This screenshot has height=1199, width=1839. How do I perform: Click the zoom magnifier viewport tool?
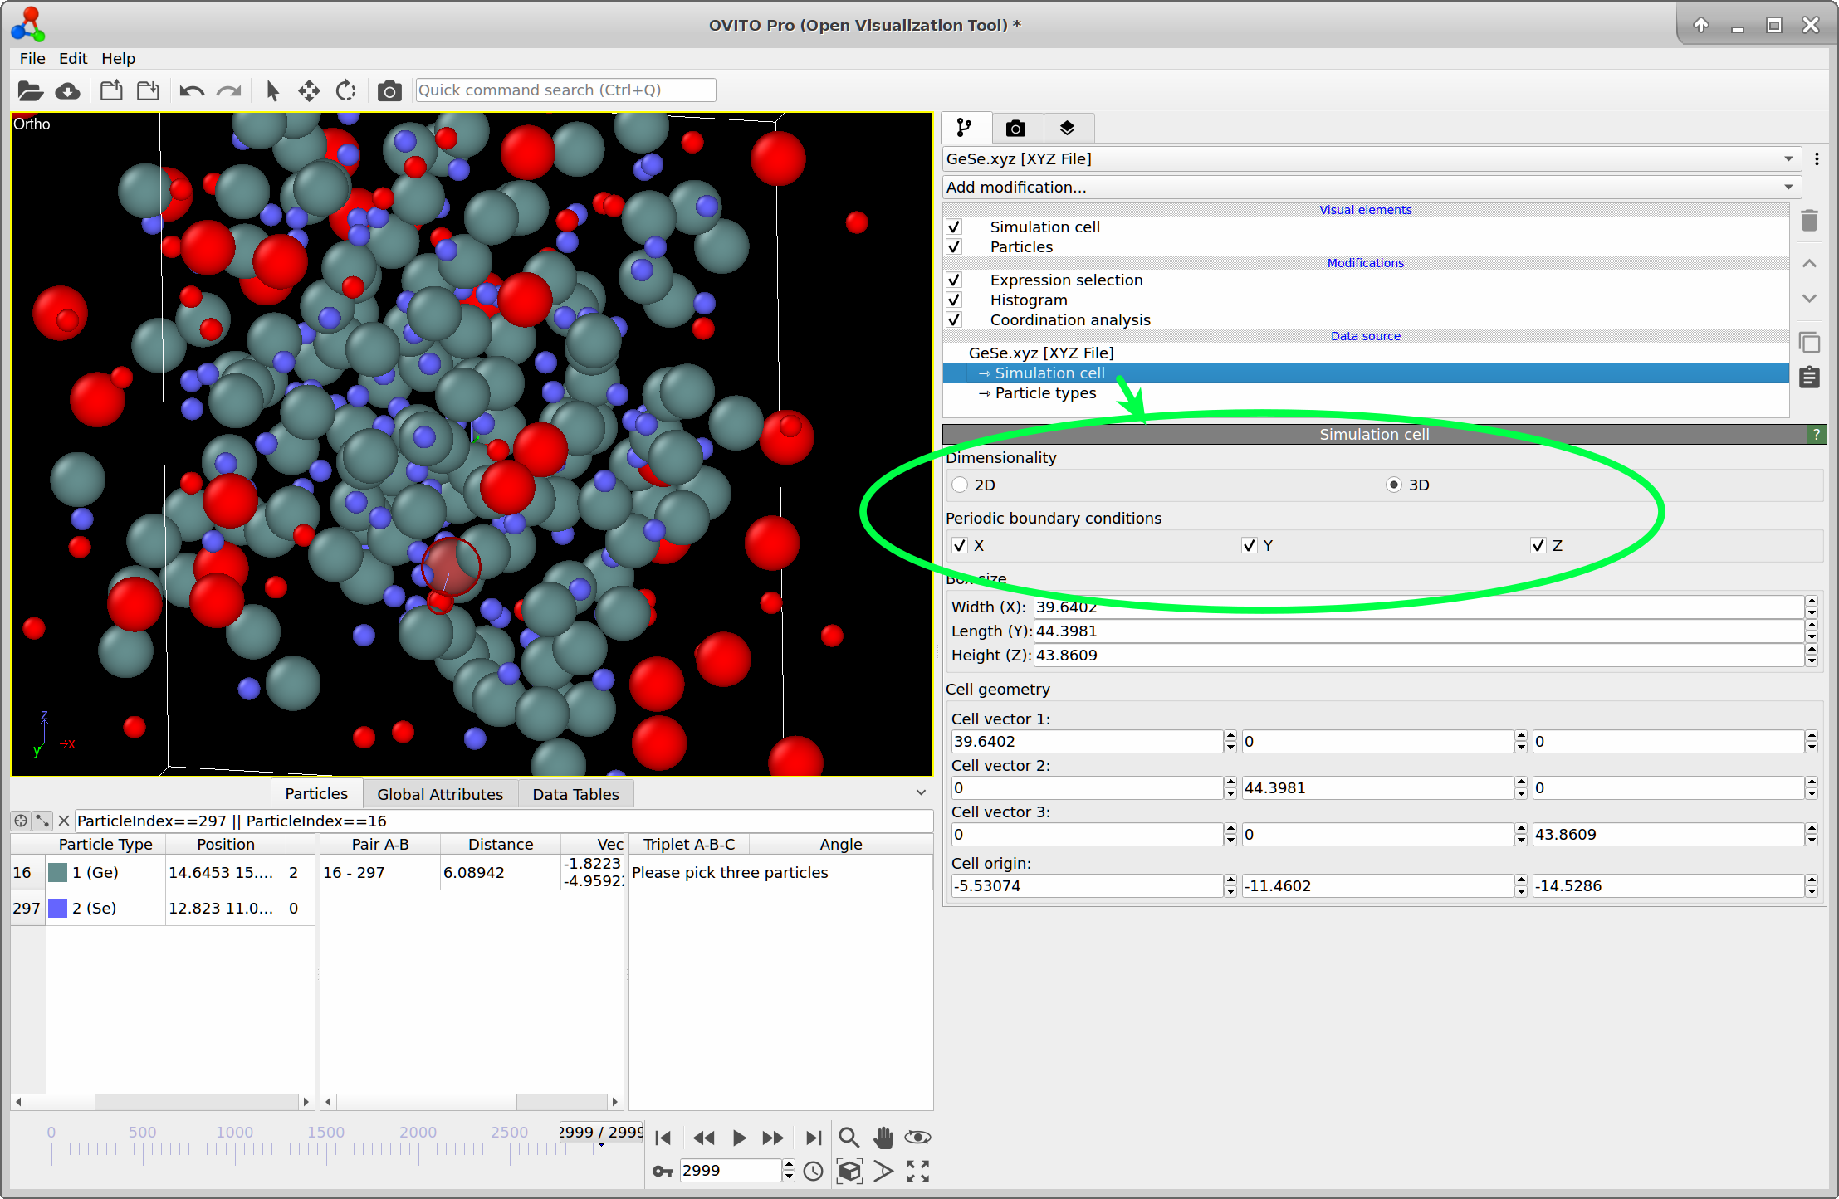pos(848,1137)
